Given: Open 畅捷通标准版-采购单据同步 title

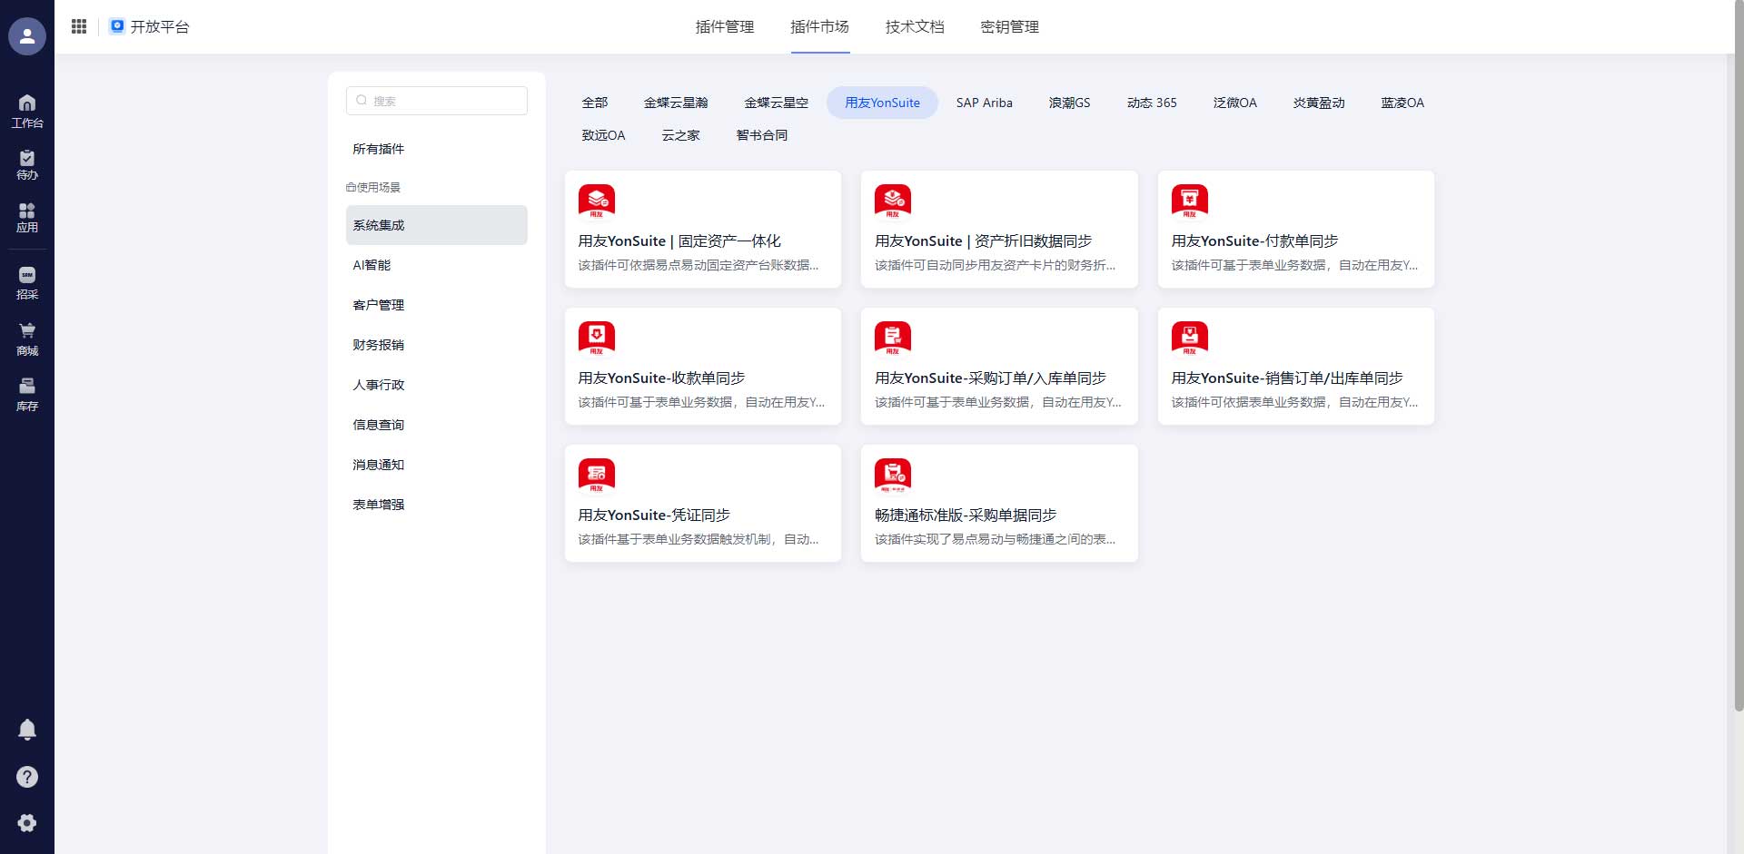Looking at the screenshot, I should coord(966,515).
